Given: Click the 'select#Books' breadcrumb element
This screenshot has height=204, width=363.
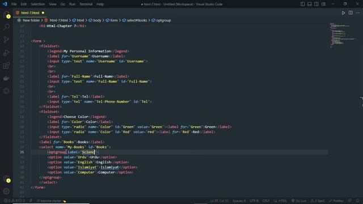Looking at the screenshot, I should point(137,20).
